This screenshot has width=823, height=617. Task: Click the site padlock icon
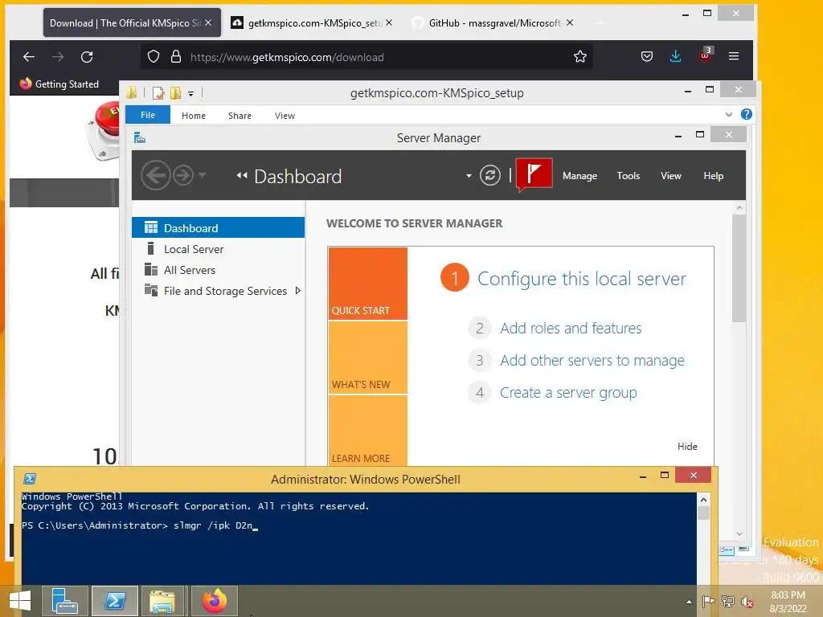176,57
